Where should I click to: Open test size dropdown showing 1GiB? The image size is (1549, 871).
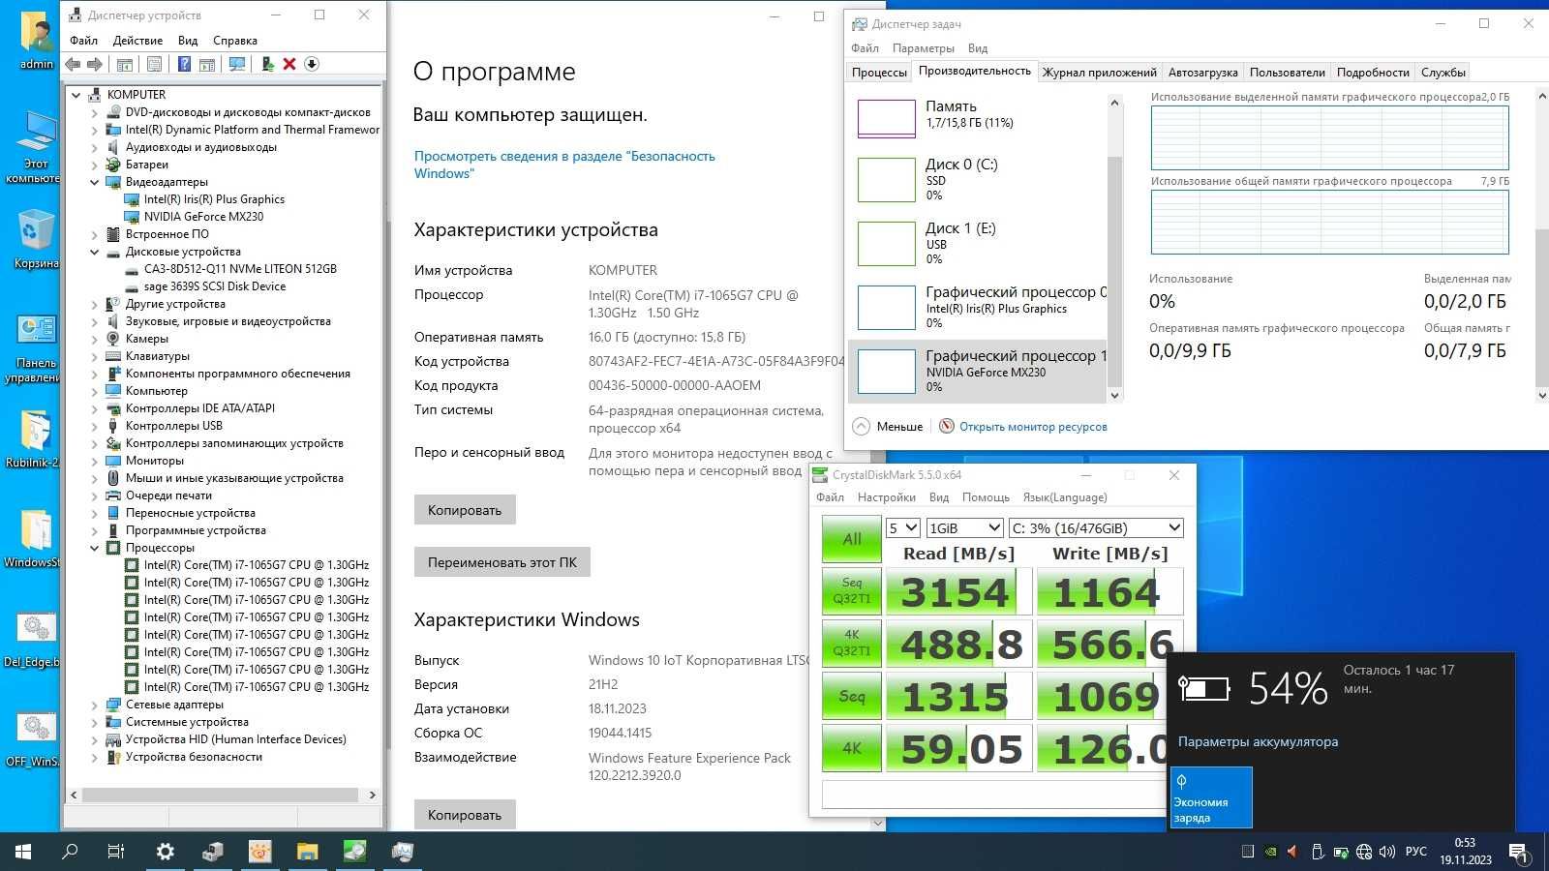(x=964, y=528)
